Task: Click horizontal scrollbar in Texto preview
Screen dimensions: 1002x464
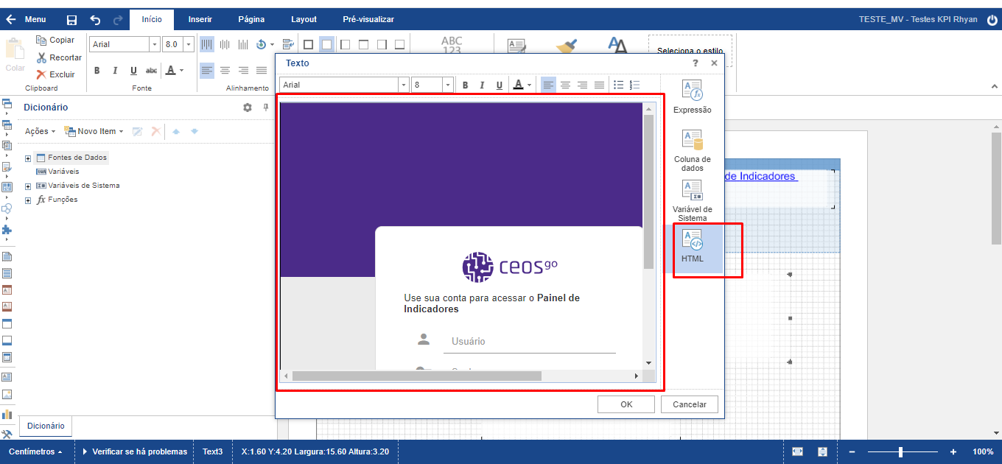Action: [416, 376]
